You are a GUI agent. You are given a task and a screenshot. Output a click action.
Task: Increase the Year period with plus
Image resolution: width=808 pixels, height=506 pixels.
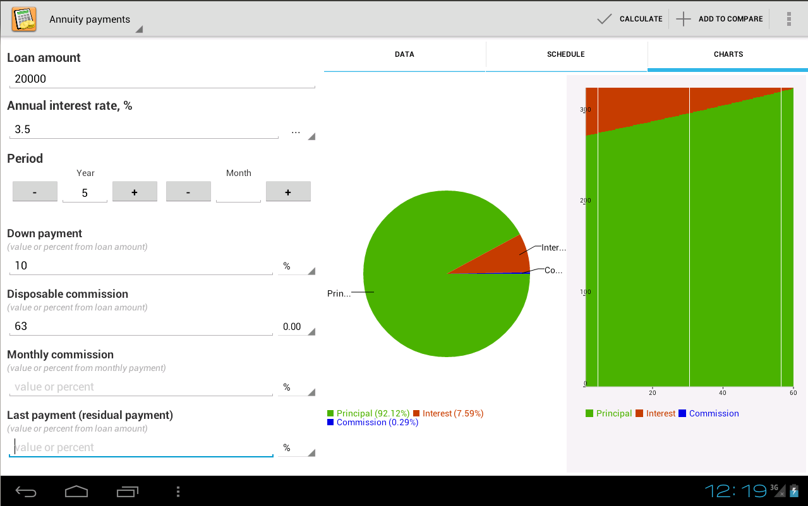(x=135, y=192)
